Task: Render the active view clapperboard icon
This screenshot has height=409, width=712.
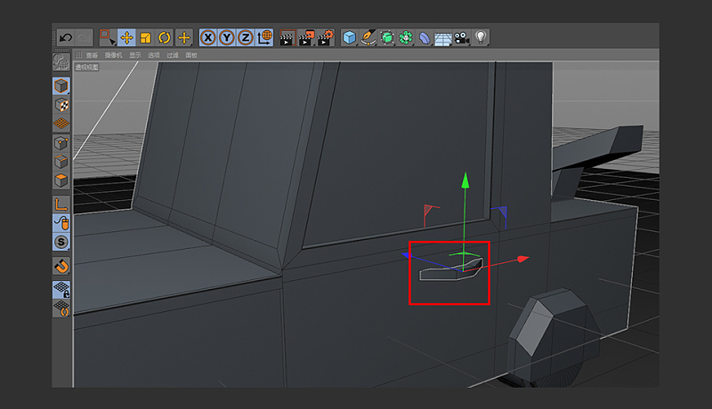Action: (x=287, y=37)
